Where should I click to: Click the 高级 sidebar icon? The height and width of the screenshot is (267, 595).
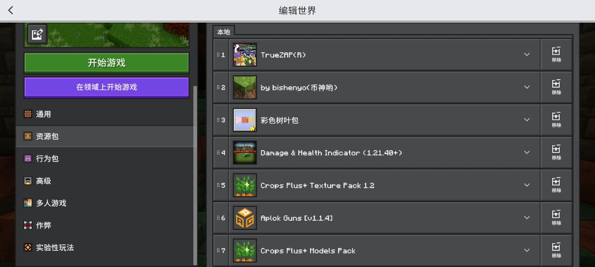(28, 181)
